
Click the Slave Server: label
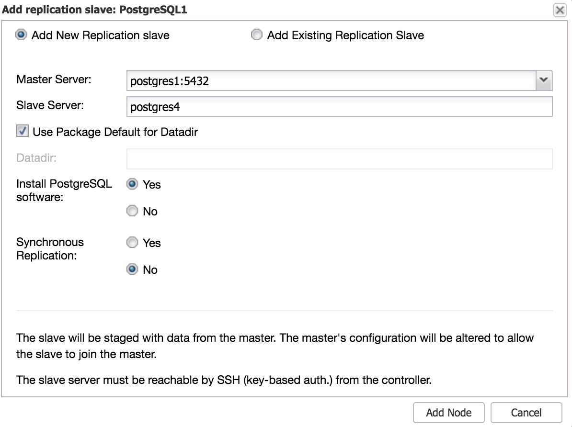click(x=50, y=105)
